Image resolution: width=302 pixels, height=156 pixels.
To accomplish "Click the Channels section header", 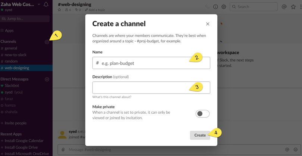I will (x=8, y=42).
